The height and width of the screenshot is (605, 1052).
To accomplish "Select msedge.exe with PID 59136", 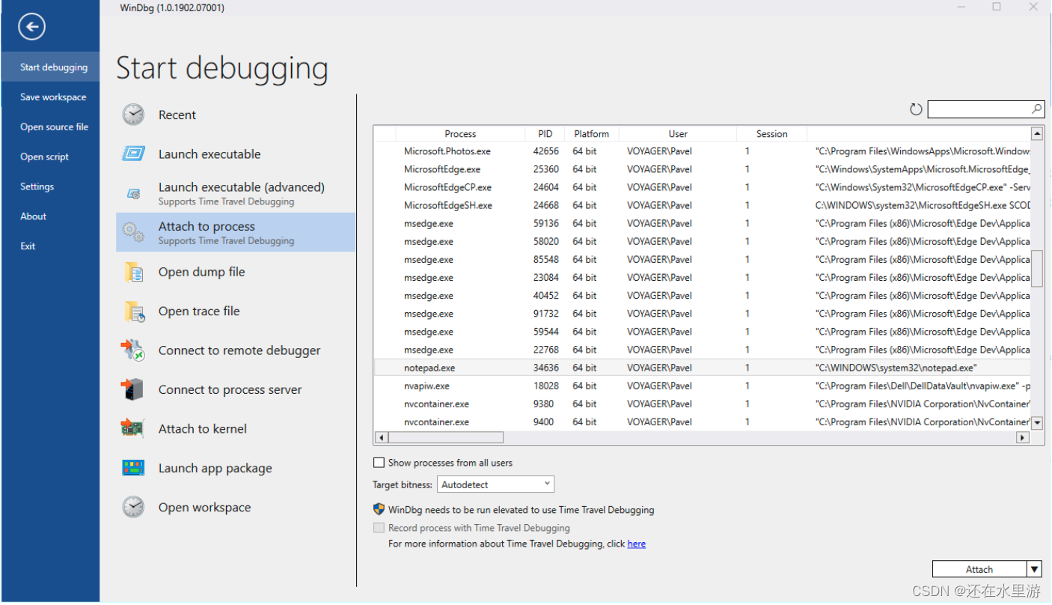I will [702, 223].
